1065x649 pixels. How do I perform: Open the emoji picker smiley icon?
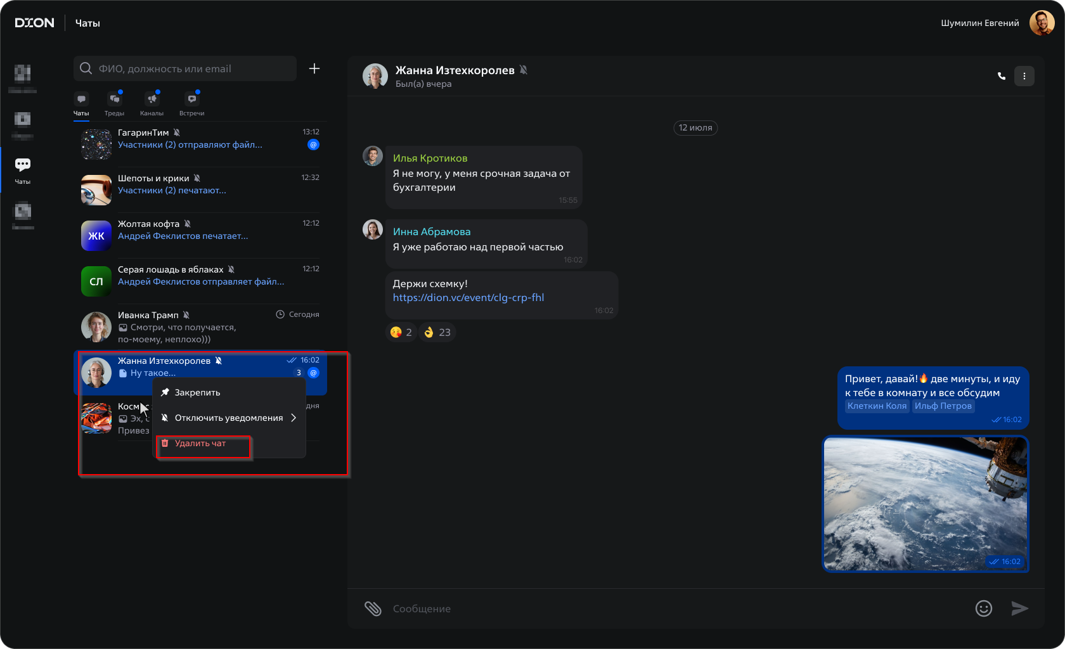click(x=983, y=608)
